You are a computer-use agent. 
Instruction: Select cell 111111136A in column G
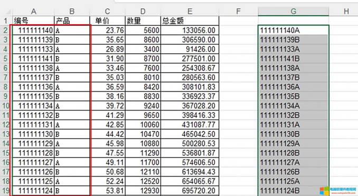pyautogui.click(x=294, y=87)
